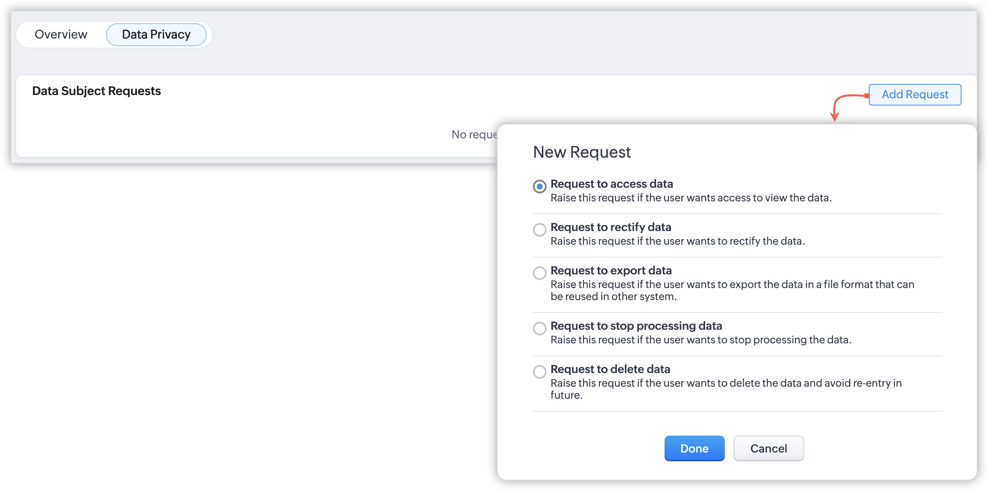Select the Request to access data radio button
This screenshot has height=491, width=988.
pyautogui.click(x=539, y=187)
